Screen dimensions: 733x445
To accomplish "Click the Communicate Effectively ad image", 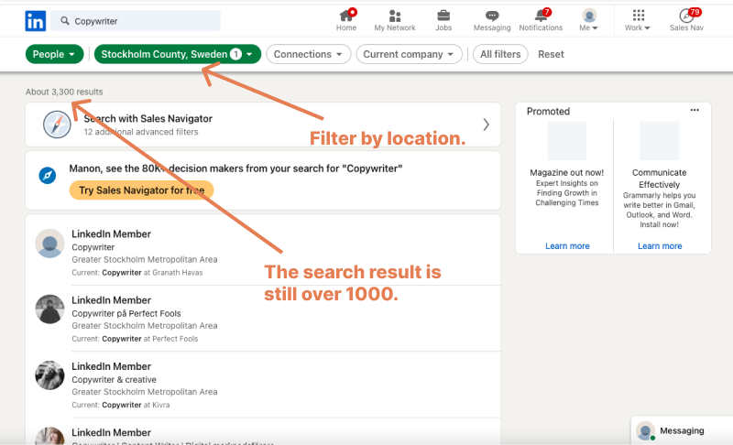I will 659,141.
